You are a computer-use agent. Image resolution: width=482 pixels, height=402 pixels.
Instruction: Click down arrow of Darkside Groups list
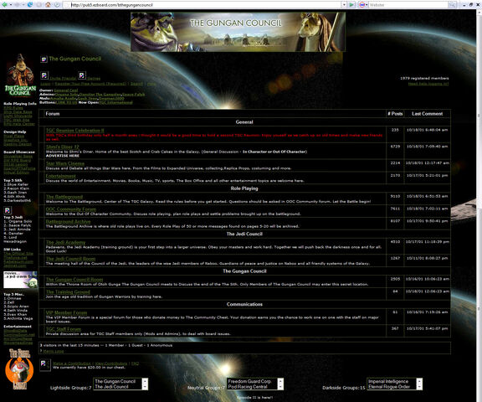pos(419,387)
